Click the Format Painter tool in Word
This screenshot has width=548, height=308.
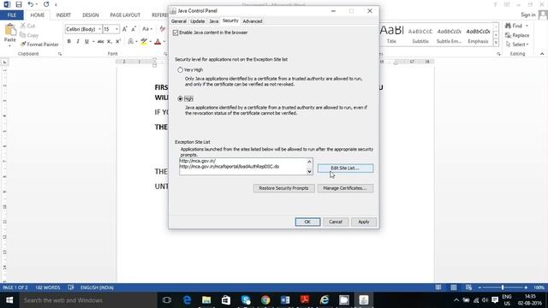[x=39, y=44]
